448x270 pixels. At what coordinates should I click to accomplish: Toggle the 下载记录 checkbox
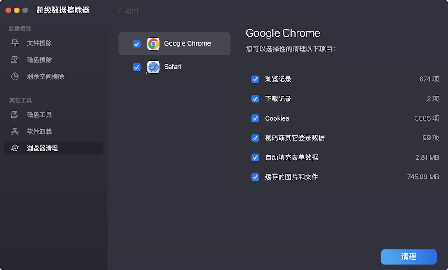(255, 99)
